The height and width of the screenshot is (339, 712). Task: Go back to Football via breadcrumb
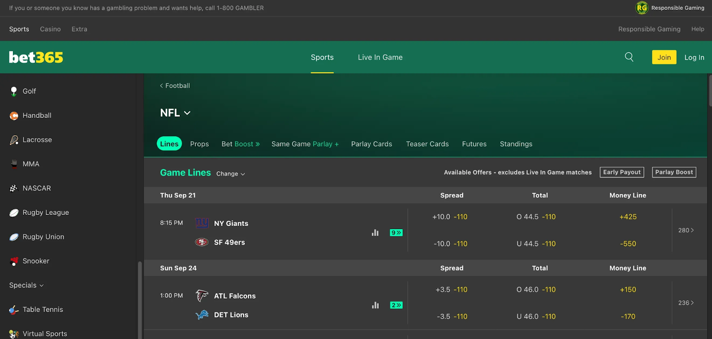click(175, 85)
